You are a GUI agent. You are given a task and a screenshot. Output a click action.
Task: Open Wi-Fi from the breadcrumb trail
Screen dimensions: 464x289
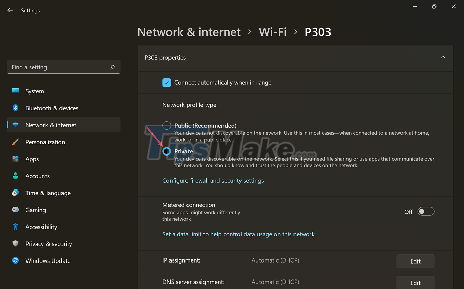point(272,32)
